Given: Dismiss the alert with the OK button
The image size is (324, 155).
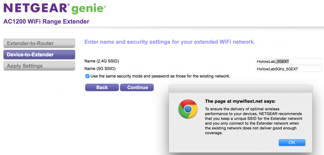Looking at the screenshot, I should 292,143.
